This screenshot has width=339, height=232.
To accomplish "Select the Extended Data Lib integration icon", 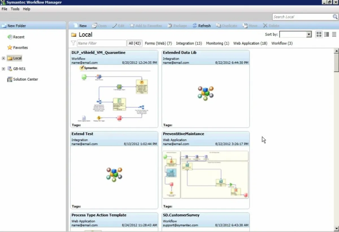I will pos(206,93).
